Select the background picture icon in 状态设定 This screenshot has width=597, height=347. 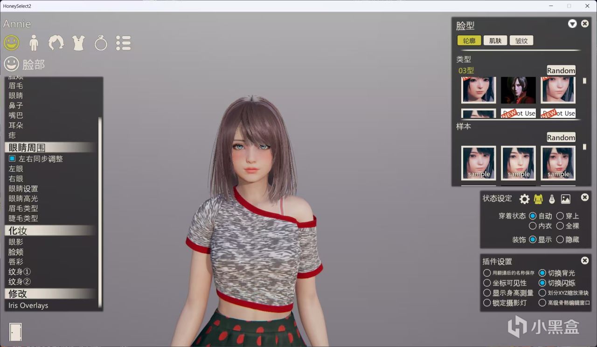click(566, 199)
